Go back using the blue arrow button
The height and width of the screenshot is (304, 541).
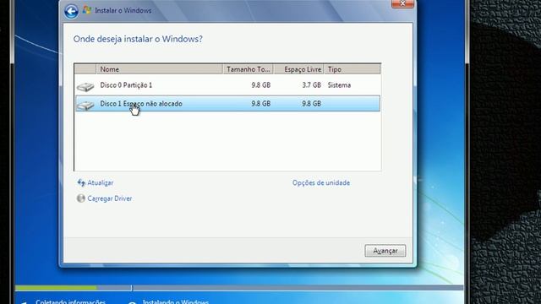(71, 11)
